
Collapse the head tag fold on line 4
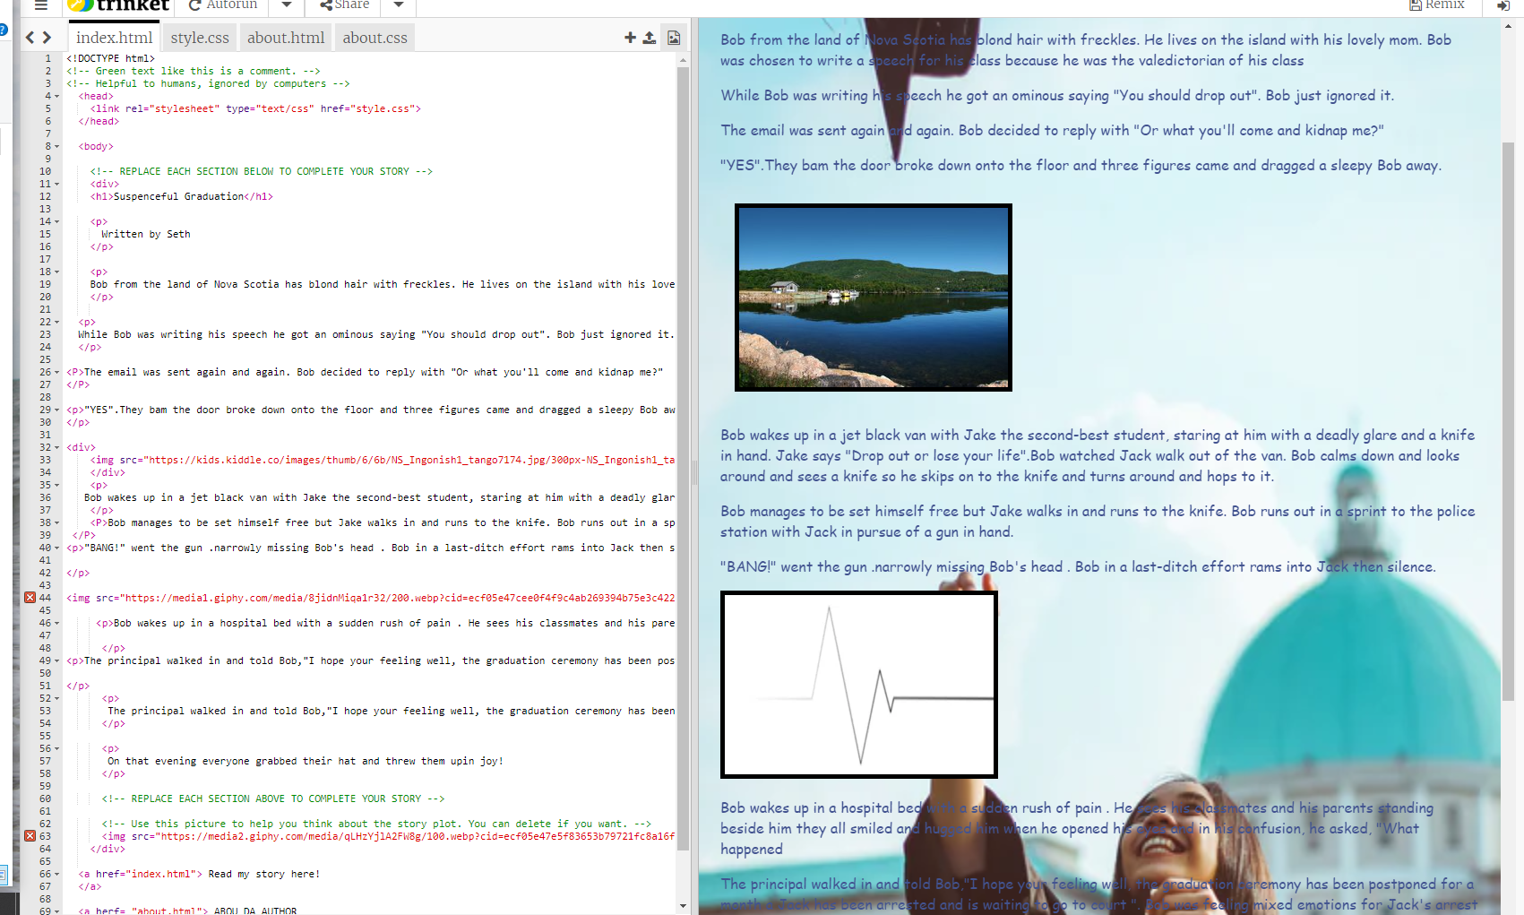click(x=57, y=96)
